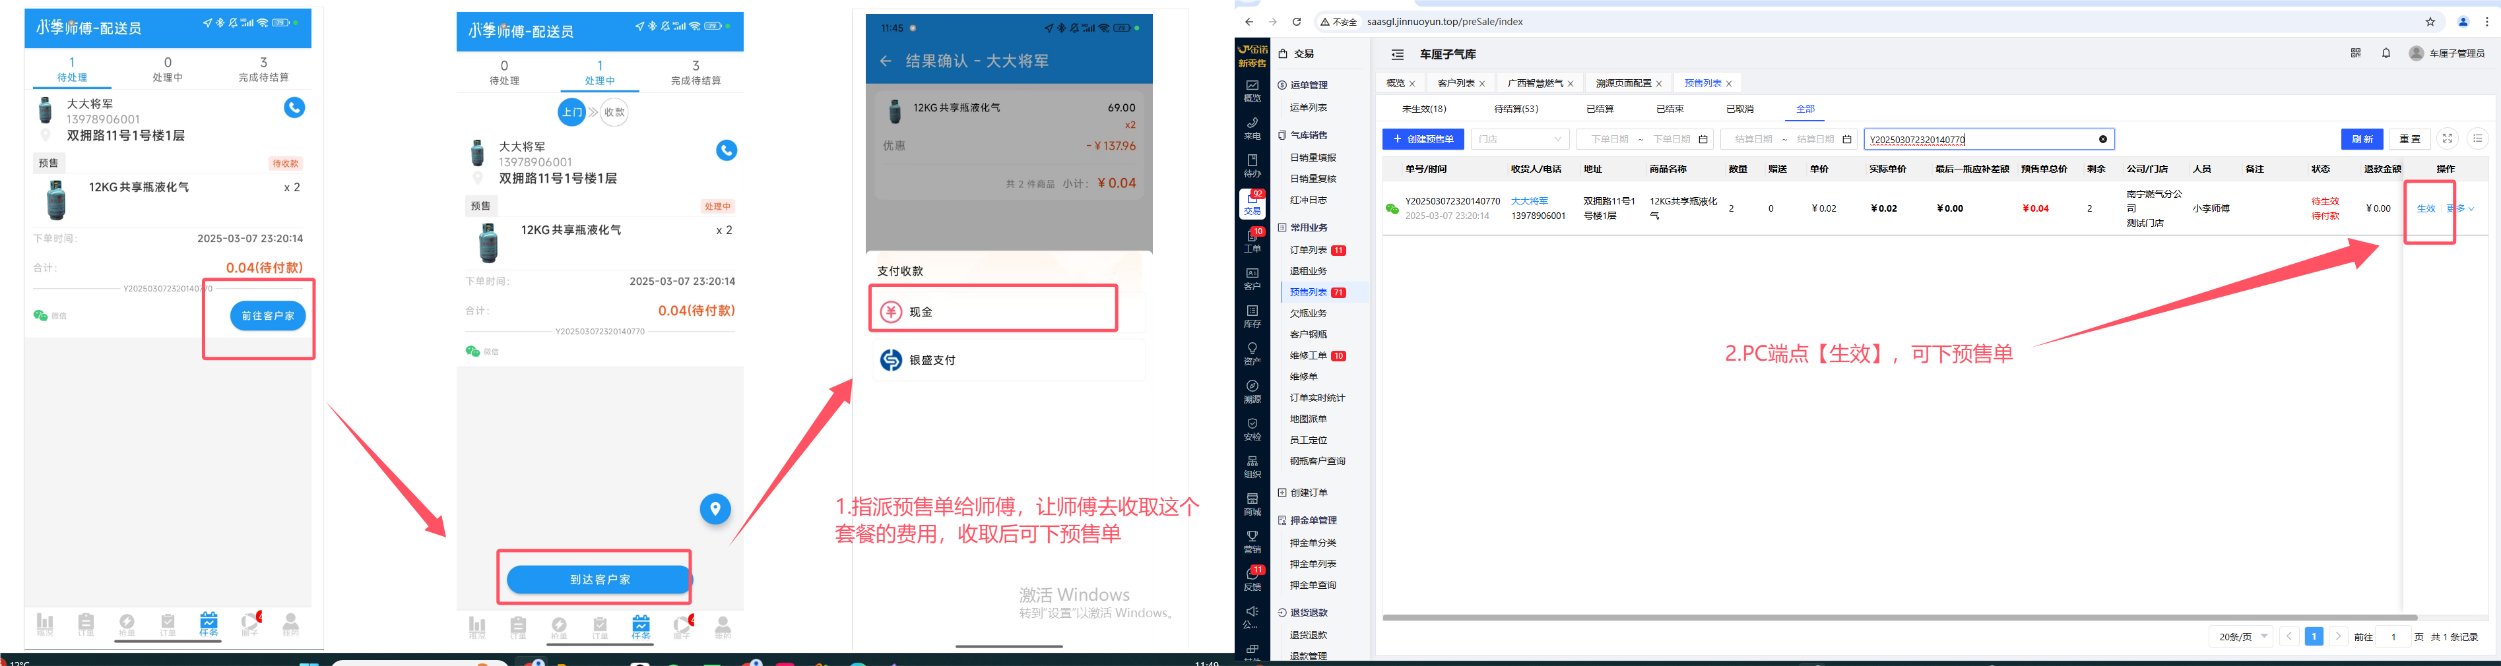Switch to 待结算(53) tab

tap(1516, 109)
